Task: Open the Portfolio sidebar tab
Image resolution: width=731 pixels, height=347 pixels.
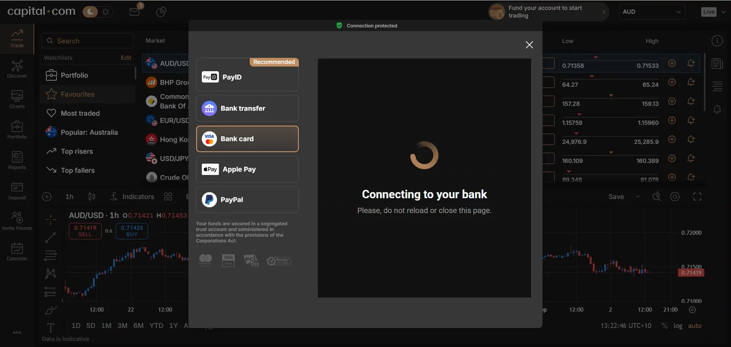Action: coord(17,130)
